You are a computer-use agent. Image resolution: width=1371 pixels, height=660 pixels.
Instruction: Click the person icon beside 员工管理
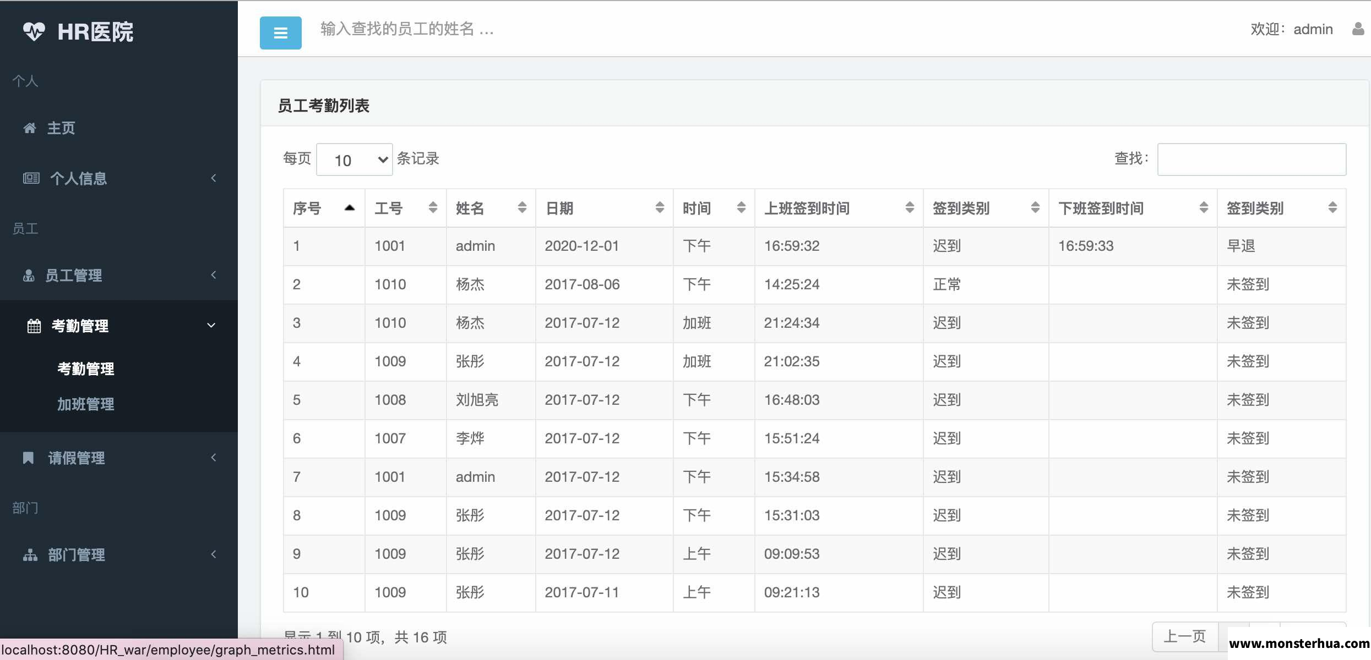29,276
